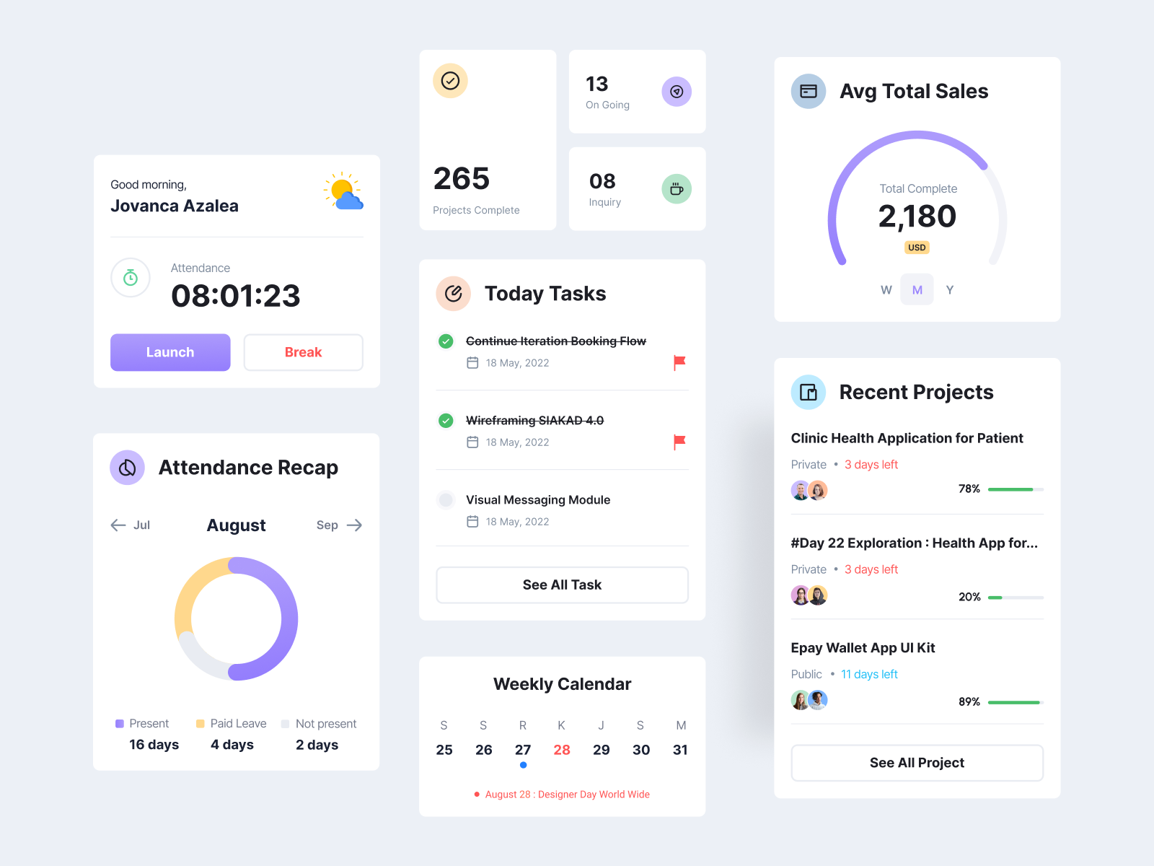The image size is (1154, 866).
Task: Click the attendance stopwatch icon
Action: pyautogui.click(x=131, y=278)
